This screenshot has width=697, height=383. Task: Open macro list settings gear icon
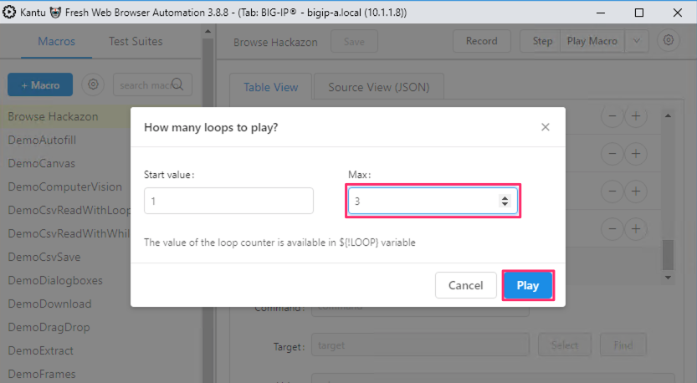click(x=93, y=84)
